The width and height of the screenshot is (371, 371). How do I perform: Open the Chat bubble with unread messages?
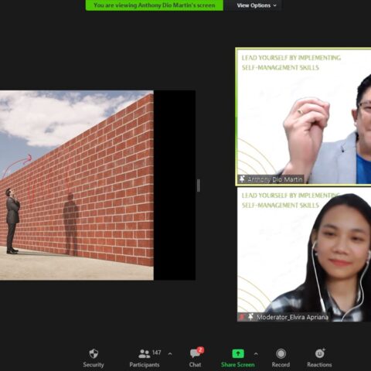[x=195, y=353]
